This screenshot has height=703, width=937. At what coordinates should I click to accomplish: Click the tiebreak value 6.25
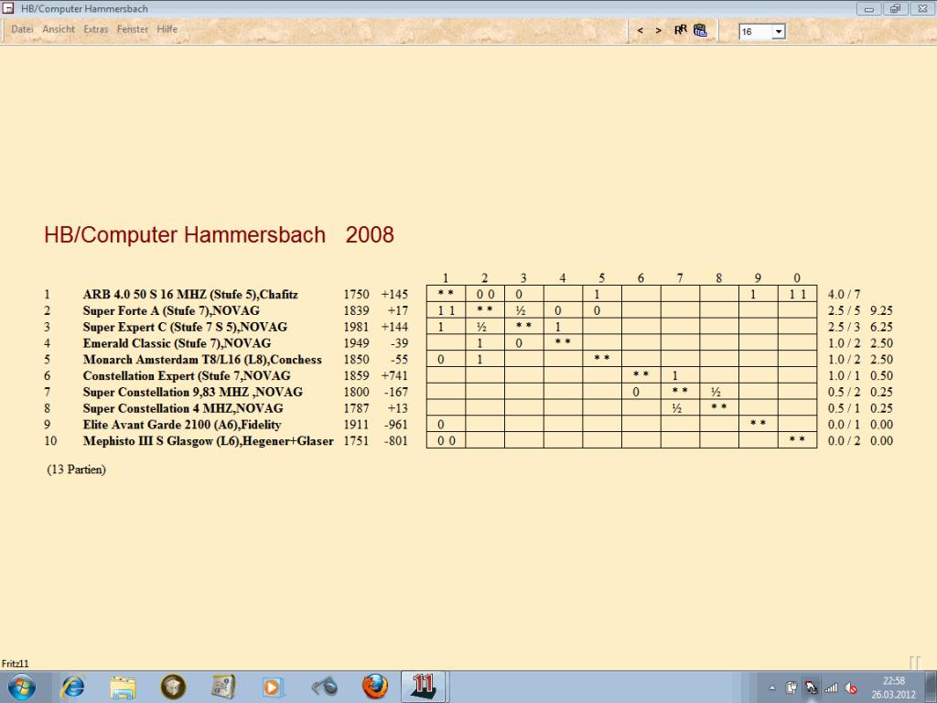click(881, 327)
